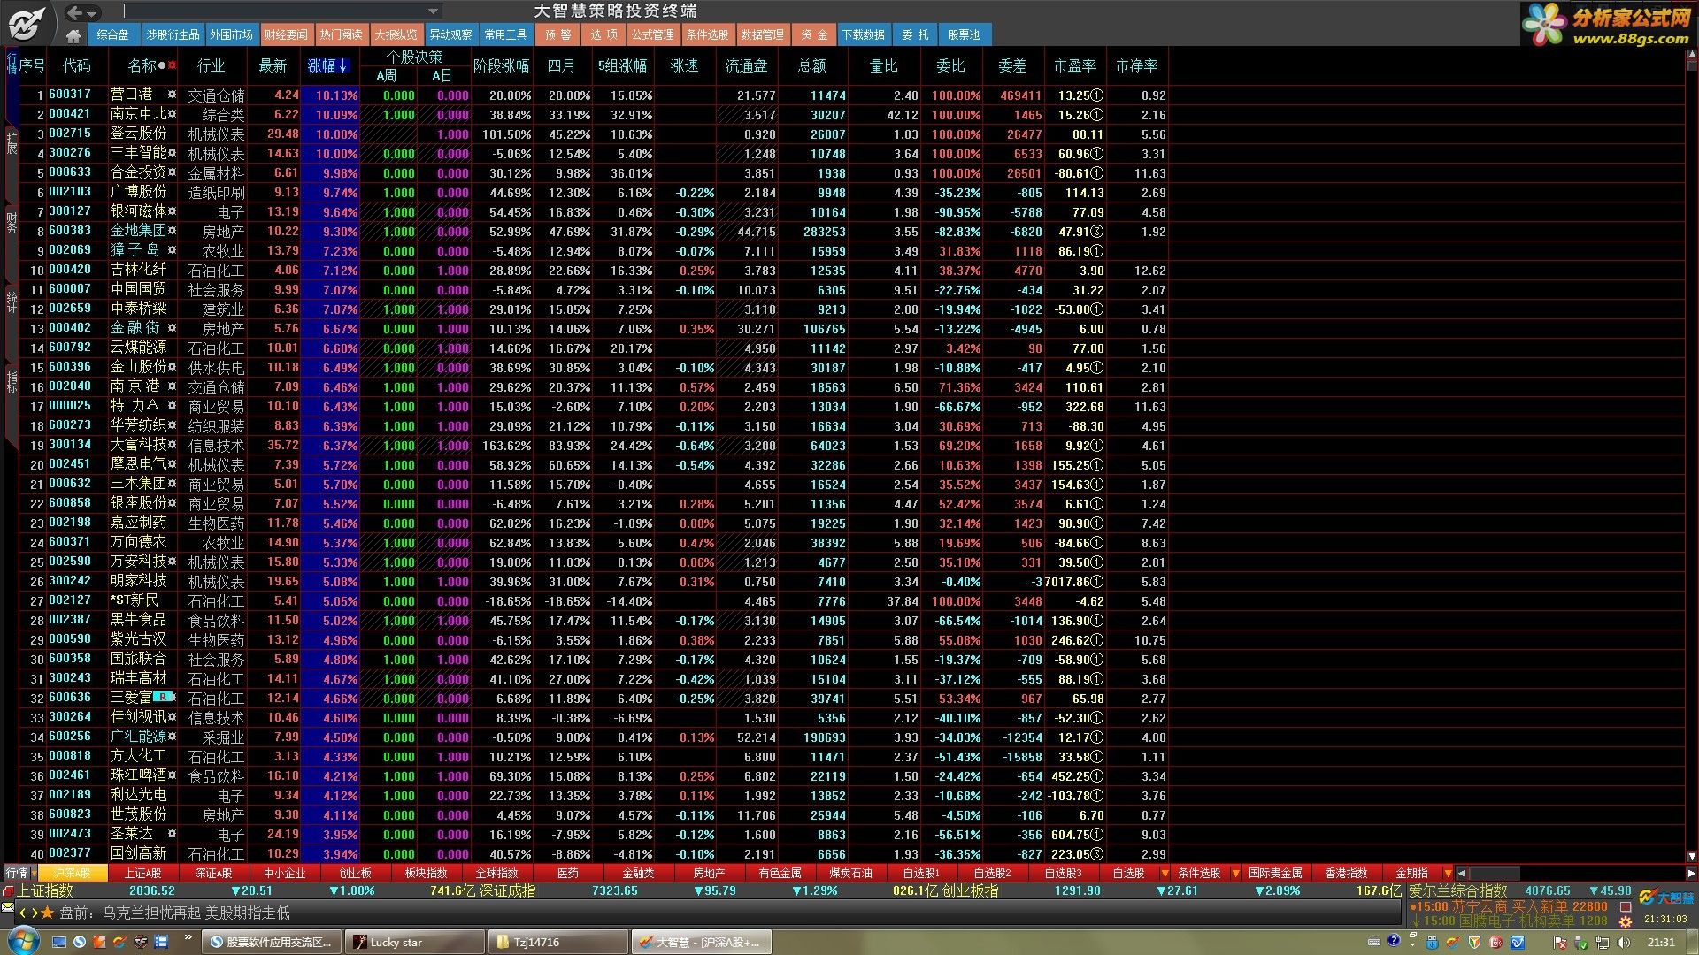The image size is (1699, 955).
Task: Open 公式管理 formula manager
Action: click(652, 34)
